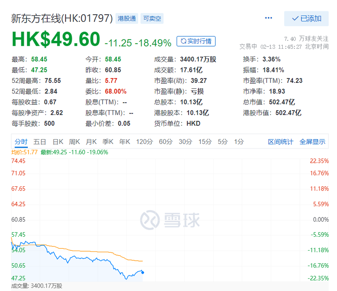Screen dimensions: 337x291
Task: Open the 全屏显示 fullscreen link
Action: [312, 142]
